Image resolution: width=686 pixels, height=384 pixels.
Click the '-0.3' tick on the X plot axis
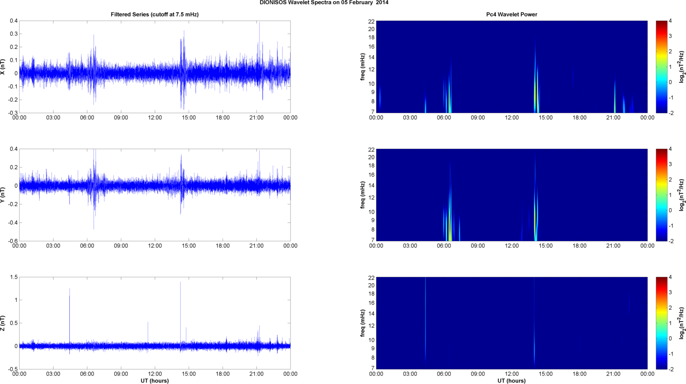[x=12, y=113]
